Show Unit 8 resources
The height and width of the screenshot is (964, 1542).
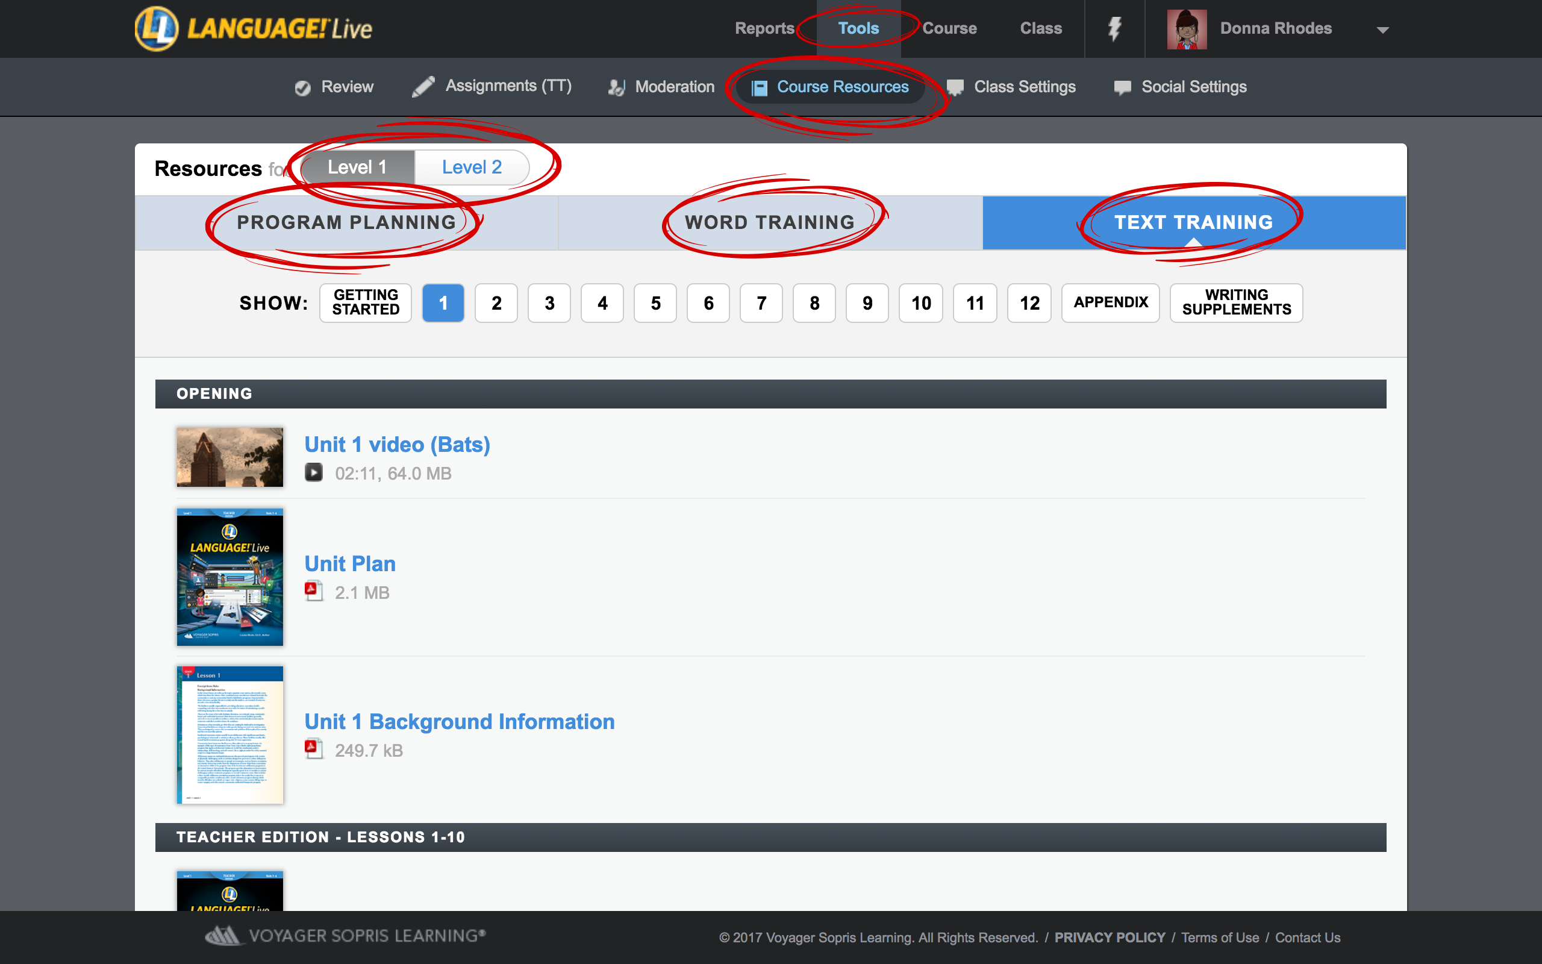(x=814, y=303)
